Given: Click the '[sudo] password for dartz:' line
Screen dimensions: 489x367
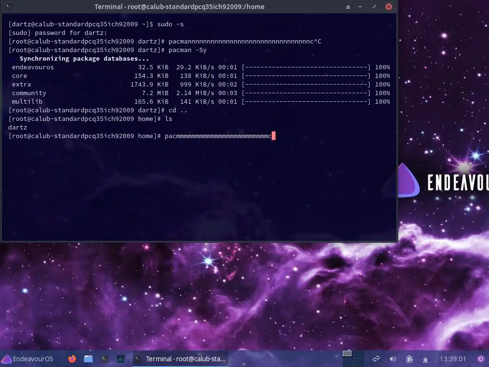Looking at the screenshot, I should click(x=58, y=33).
